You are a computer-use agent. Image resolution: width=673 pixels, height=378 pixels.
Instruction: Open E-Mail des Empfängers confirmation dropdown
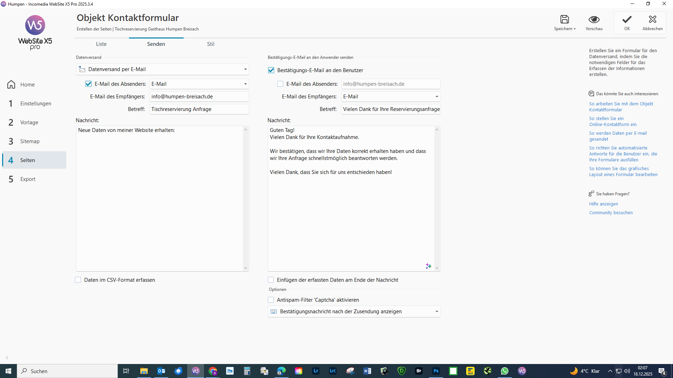pos(436,97)
